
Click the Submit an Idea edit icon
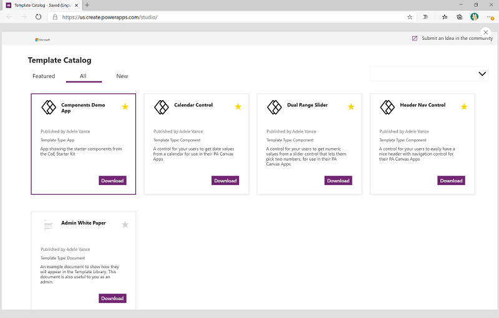coord(415,39)
